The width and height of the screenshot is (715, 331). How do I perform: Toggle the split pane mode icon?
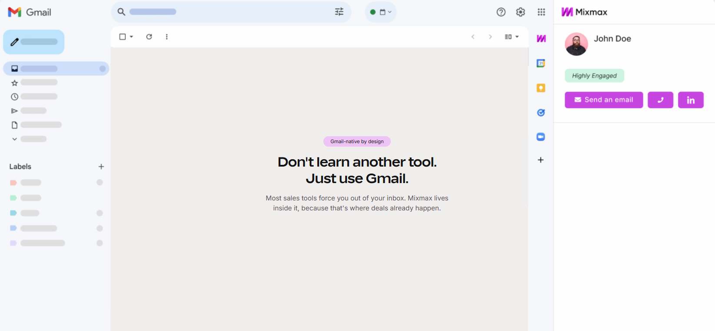(x=508, y=37)
